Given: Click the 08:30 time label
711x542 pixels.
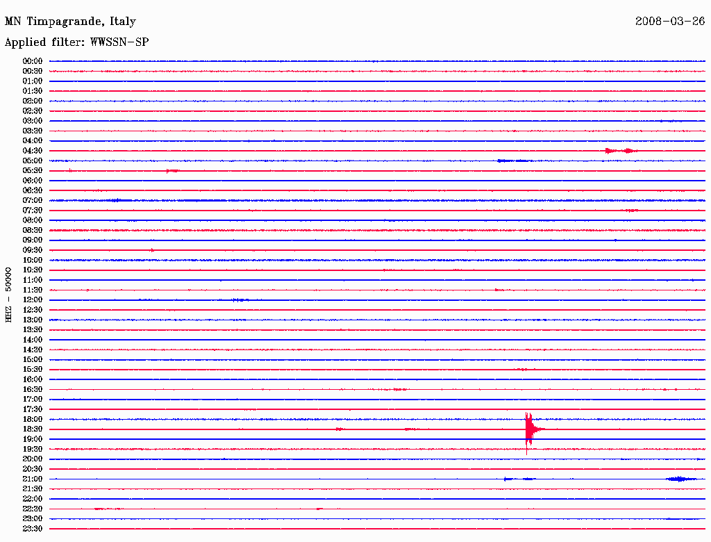Looking at the screenshot, I should (33, 230).
